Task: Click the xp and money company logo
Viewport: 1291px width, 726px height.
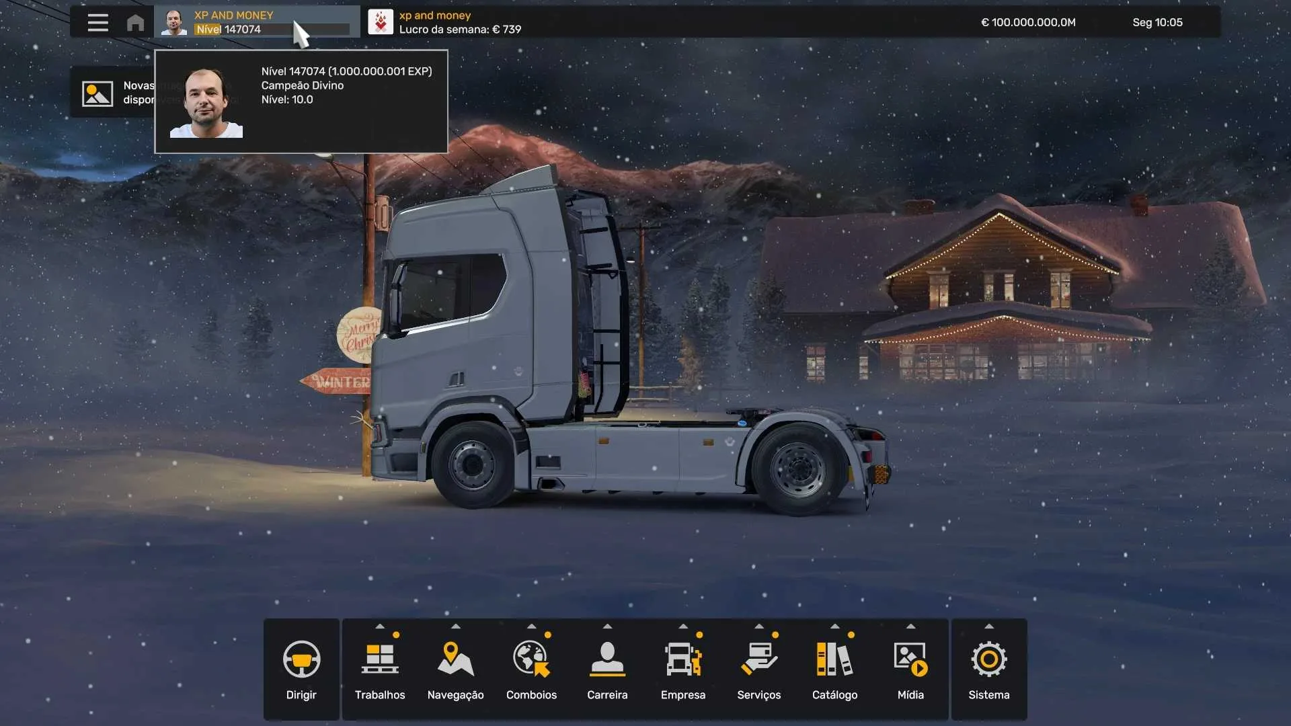Action: pyautogui.click(x=381, y=22)
